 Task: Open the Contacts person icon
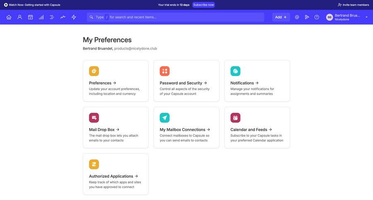coord(19,17)
